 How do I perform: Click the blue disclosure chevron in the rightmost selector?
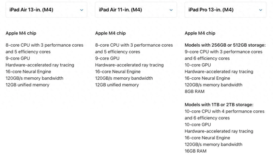click(x=261, y=10)
